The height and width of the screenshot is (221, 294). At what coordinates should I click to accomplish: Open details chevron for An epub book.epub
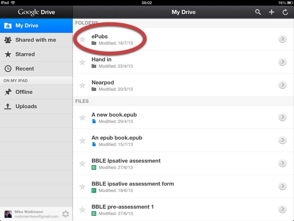pyautogui.click(x=282, y=140)
